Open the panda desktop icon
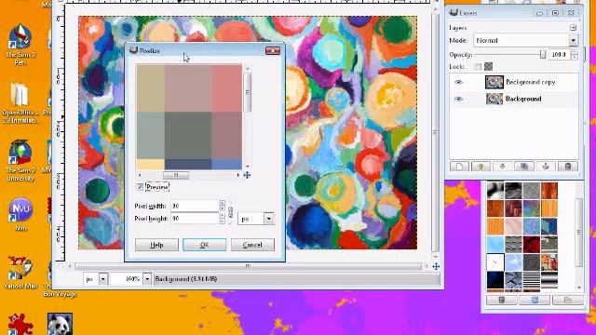This screenshot has width=596, height=335. coord(60,324)
